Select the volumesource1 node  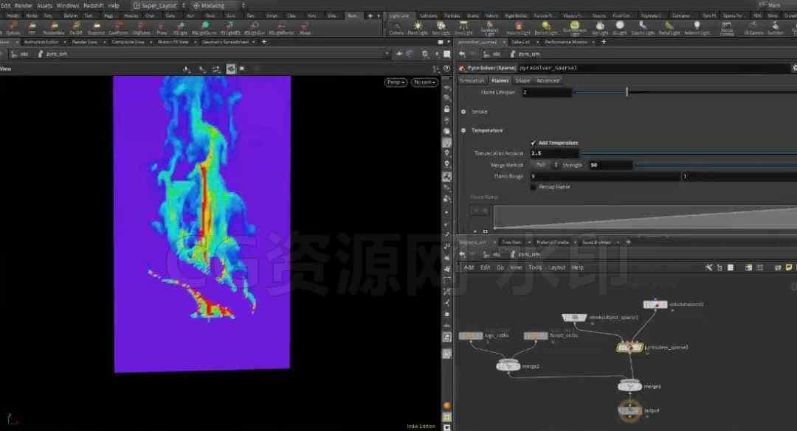click(655, 304)
